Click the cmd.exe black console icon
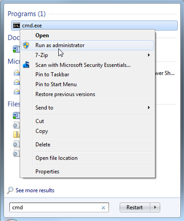 click(16, 26)
